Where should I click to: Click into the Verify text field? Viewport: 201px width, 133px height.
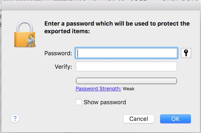tap(127, 67)
